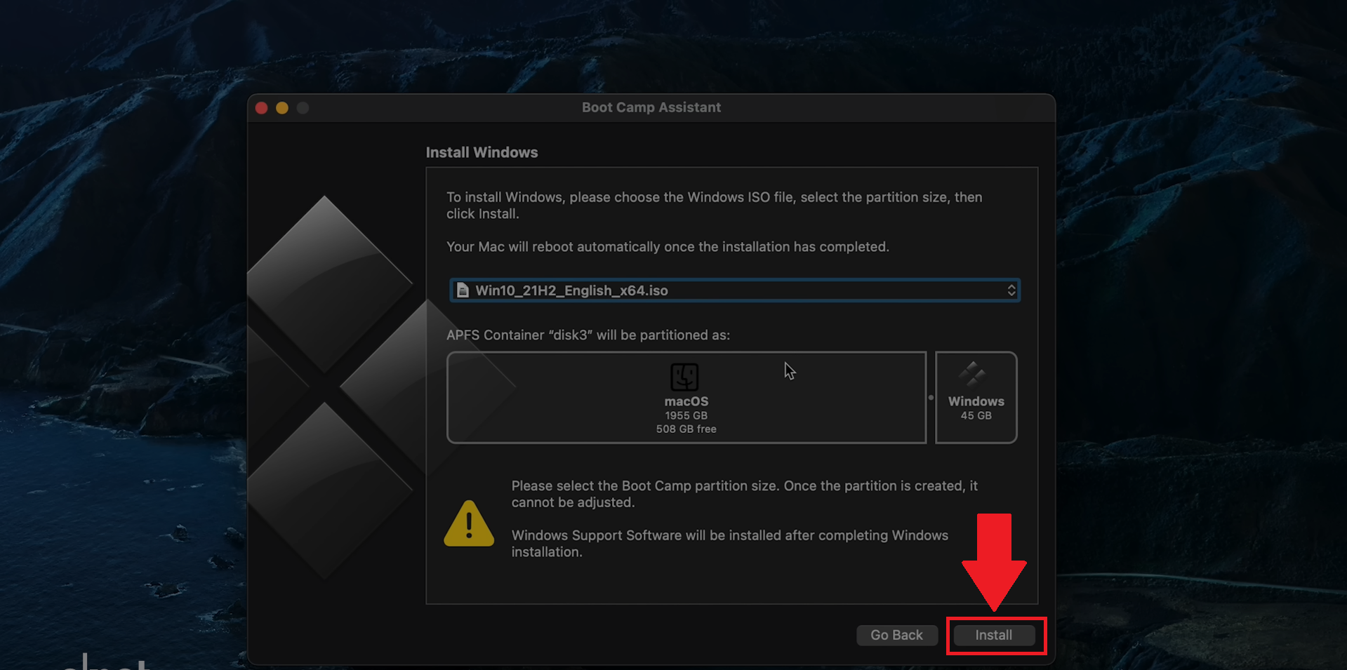
Task: Click 'APFS Container disk3' partition label
Action: pos(588,335)
